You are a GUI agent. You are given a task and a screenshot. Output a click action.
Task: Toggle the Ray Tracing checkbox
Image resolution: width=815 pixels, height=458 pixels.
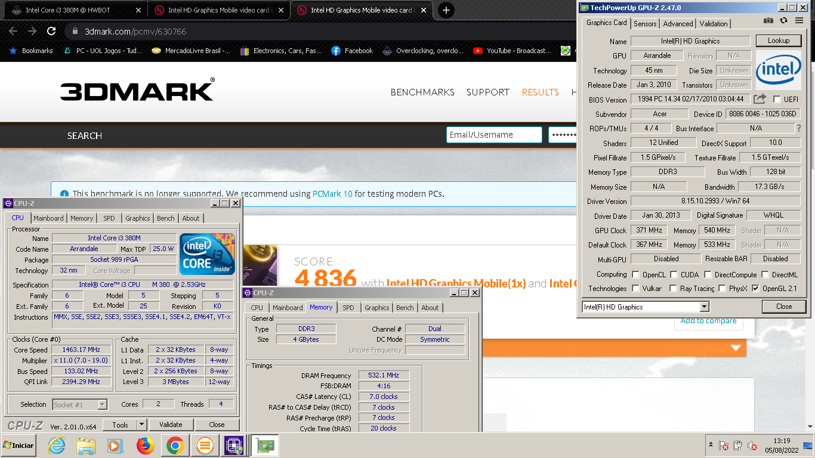click(x=673, y=289)
